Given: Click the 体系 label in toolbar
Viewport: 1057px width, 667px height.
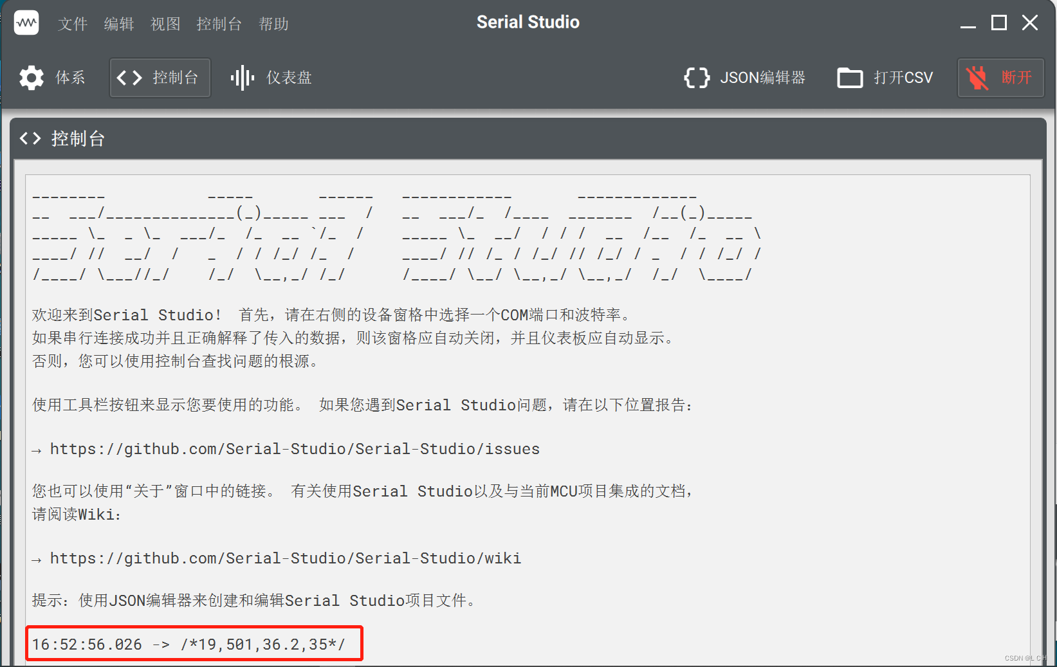Looking at the screenshot, I should [70, 78].
